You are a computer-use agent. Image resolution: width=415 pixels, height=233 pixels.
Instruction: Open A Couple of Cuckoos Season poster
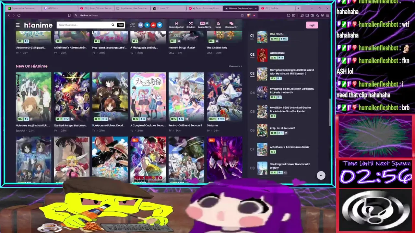pyautogui.click(x=148, y=97)
